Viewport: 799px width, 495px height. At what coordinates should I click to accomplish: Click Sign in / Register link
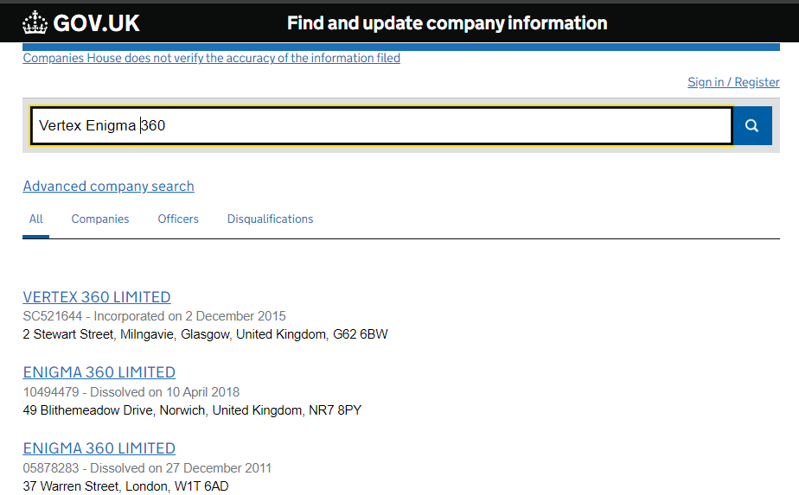(733, 82)
